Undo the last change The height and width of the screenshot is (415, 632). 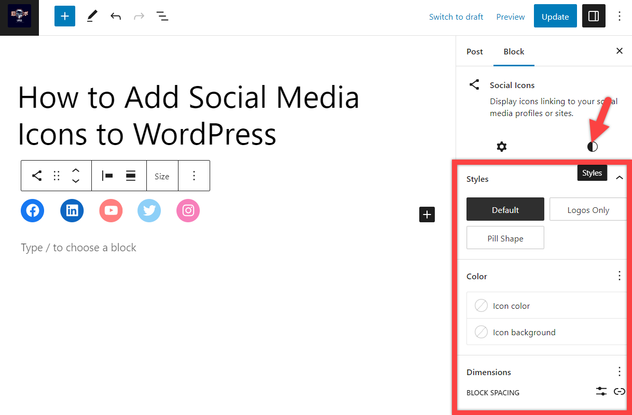(116, 17)
